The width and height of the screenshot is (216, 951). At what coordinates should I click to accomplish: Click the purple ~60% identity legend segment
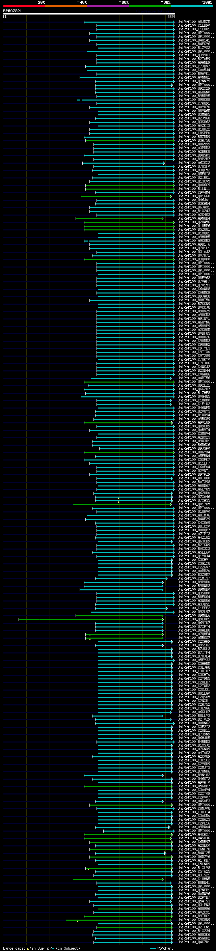[108, 6]
